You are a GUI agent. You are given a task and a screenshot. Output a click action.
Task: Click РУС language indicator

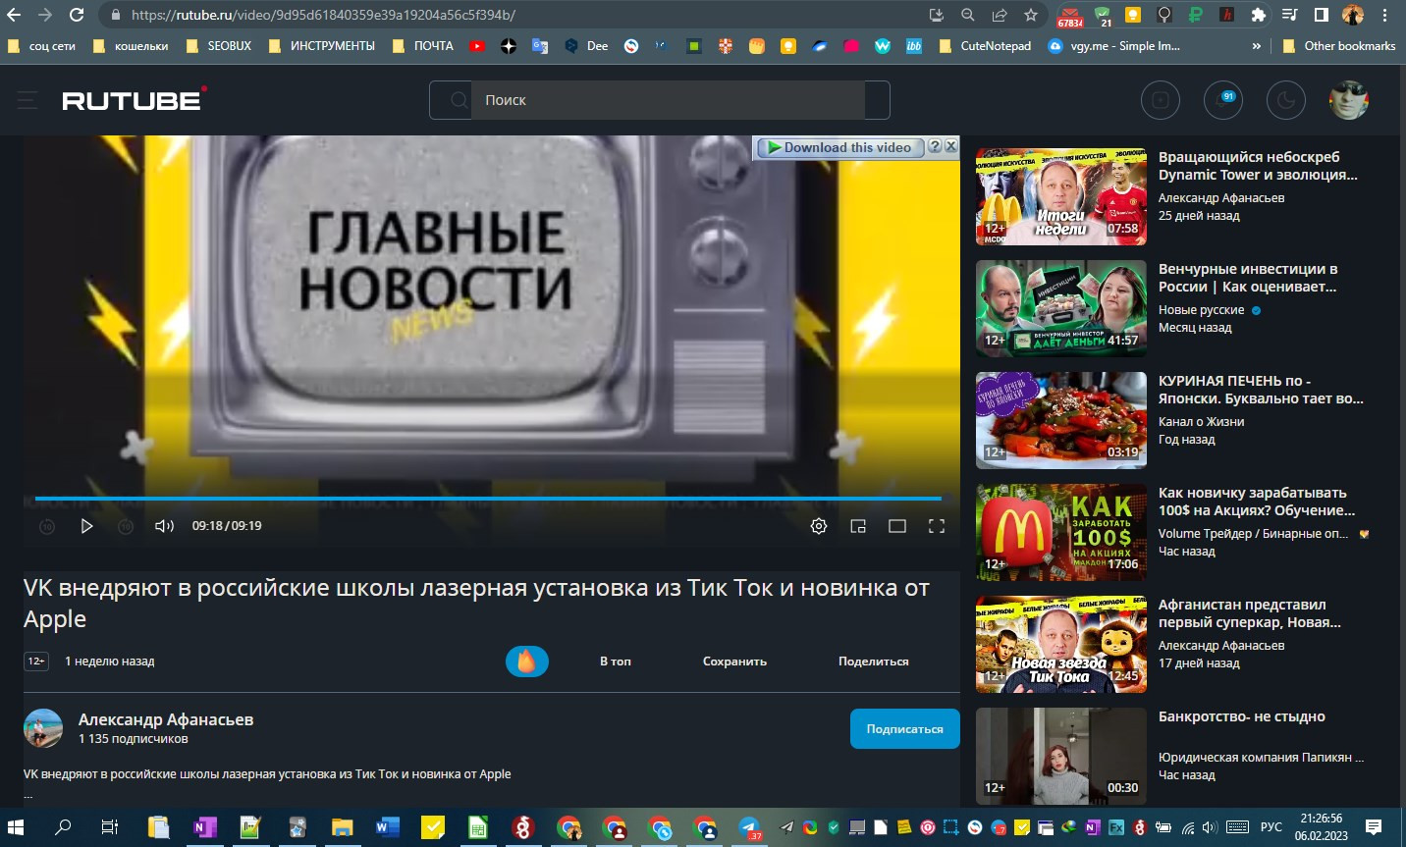(x=1271, y=827)
